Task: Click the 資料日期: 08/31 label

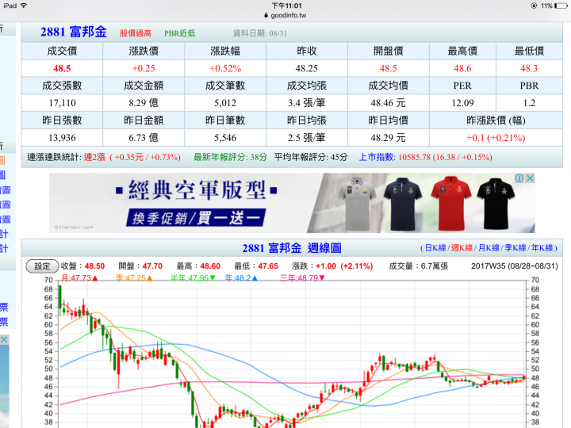Action: tap(260, 33)
